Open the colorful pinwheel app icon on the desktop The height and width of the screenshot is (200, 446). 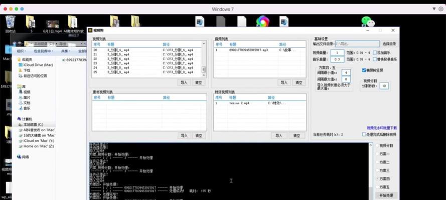click(262, 21)
